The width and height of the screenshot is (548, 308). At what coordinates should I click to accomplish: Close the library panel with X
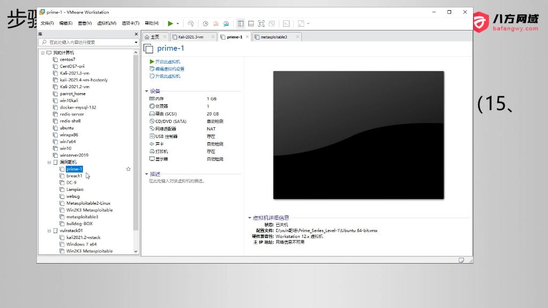[136, 34]
